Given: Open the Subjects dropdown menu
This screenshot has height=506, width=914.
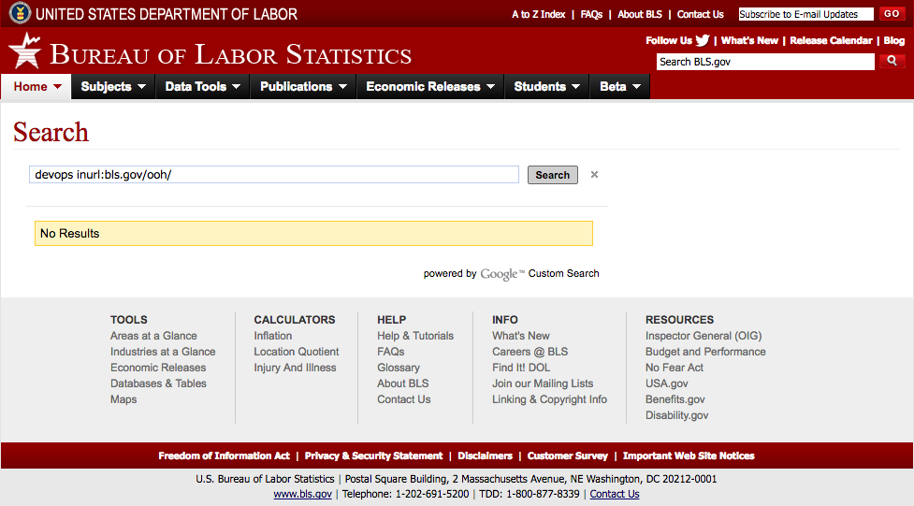Looking at the screenshot, I should (x=113, y=86).
